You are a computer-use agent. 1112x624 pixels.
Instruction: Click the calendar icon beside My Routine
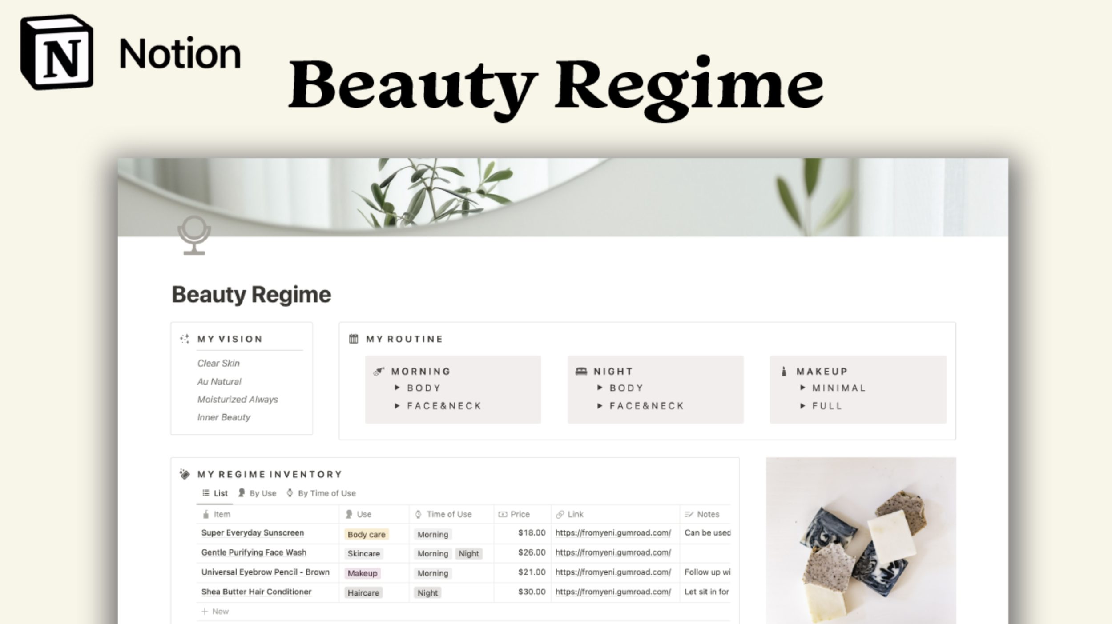(x=354, y=339)
